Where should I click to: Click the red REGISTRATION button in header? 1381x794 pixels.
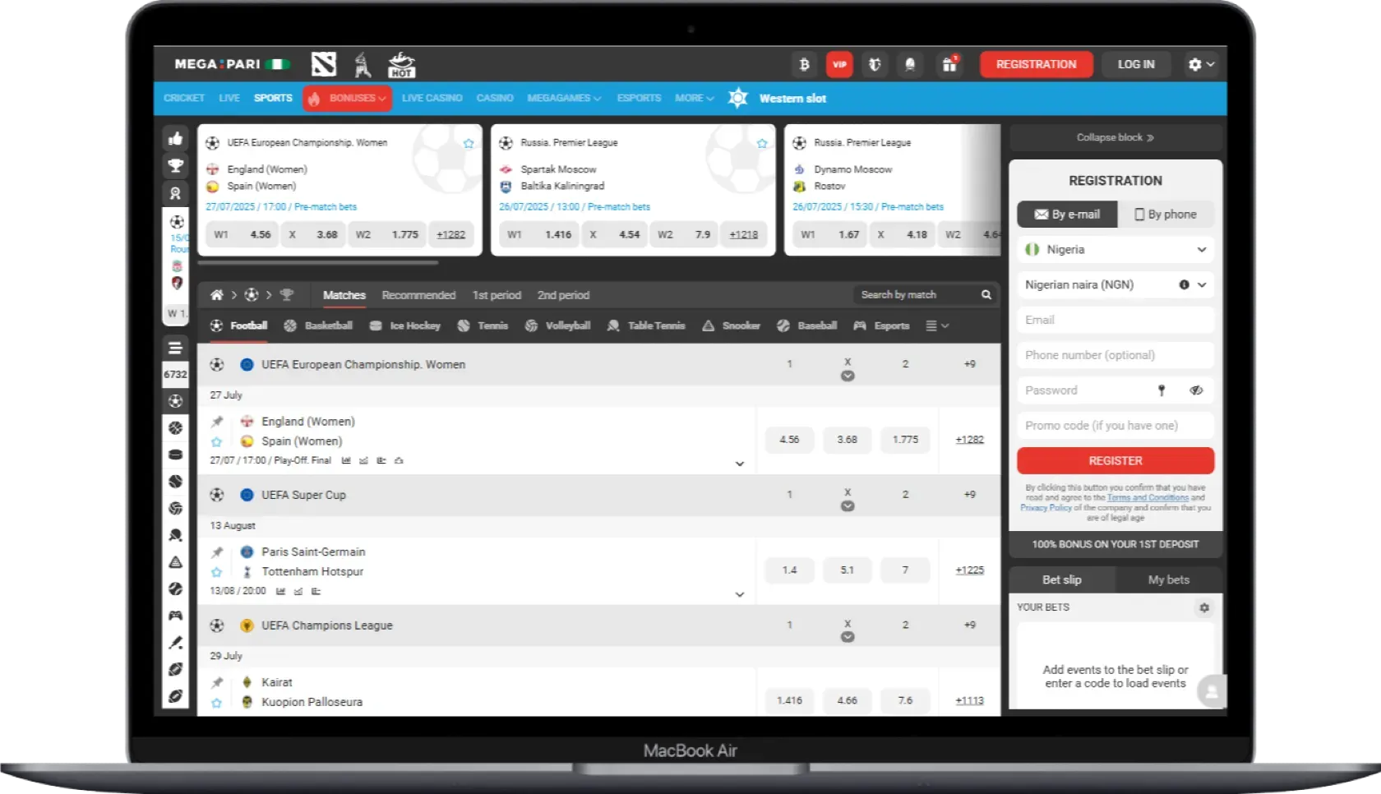click(x=1036, y=64)
